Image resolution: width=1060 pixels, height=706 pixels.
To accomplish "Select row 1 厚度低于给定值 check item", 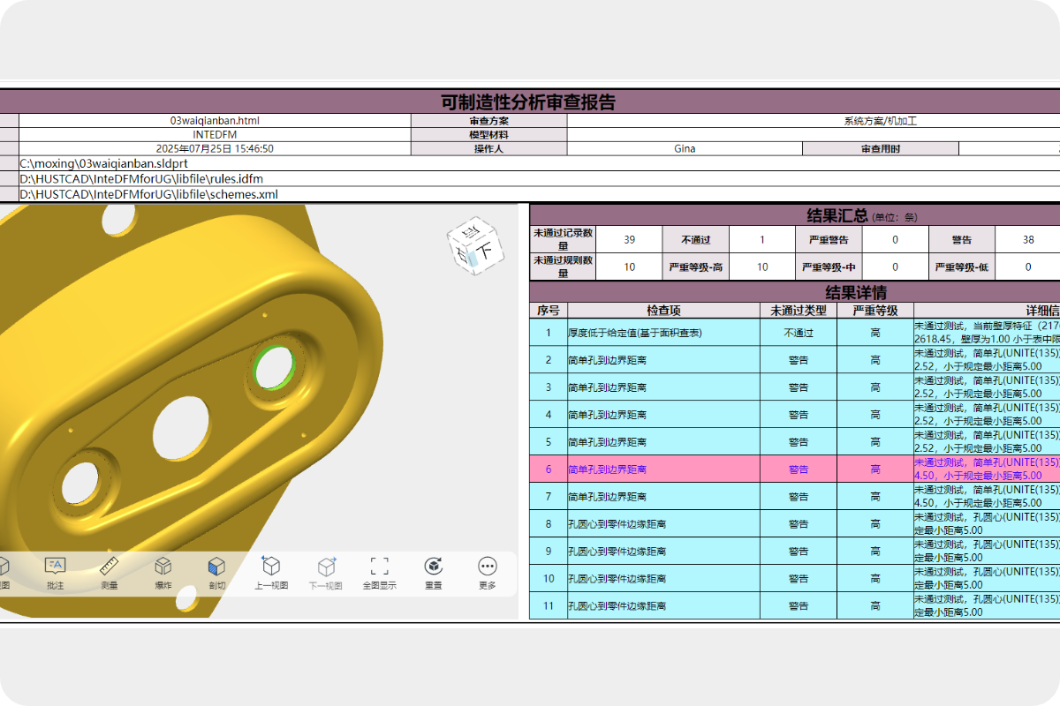I will [x=663, y=333].
